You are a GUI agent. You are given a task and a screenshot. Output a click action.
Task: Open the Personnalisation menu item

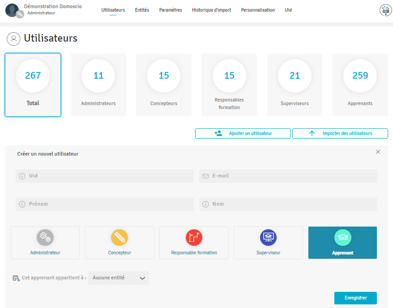click(258, 10)
